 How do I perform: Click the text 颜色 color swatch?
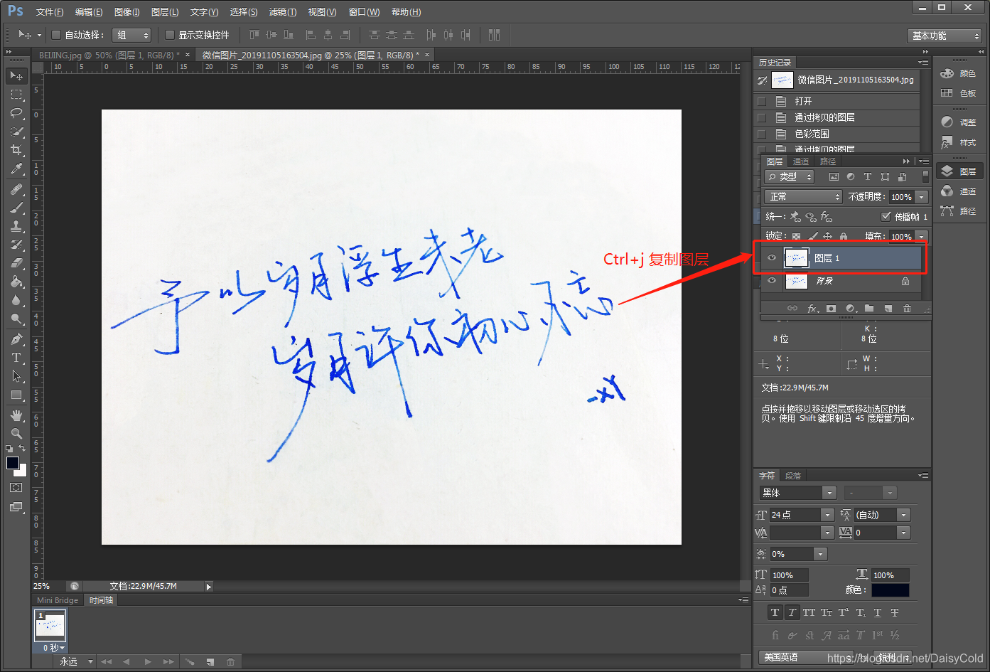[891, 590]
